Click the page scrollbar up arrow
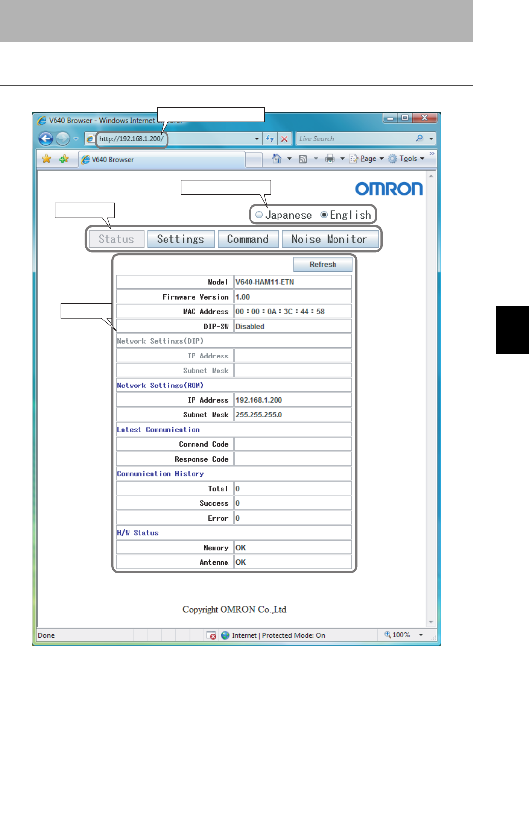The image size is (529, 827). click(x=431, y=175)
